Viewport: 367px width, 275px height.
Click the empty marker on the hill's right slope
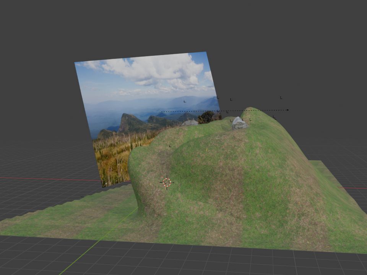[274, 117]
